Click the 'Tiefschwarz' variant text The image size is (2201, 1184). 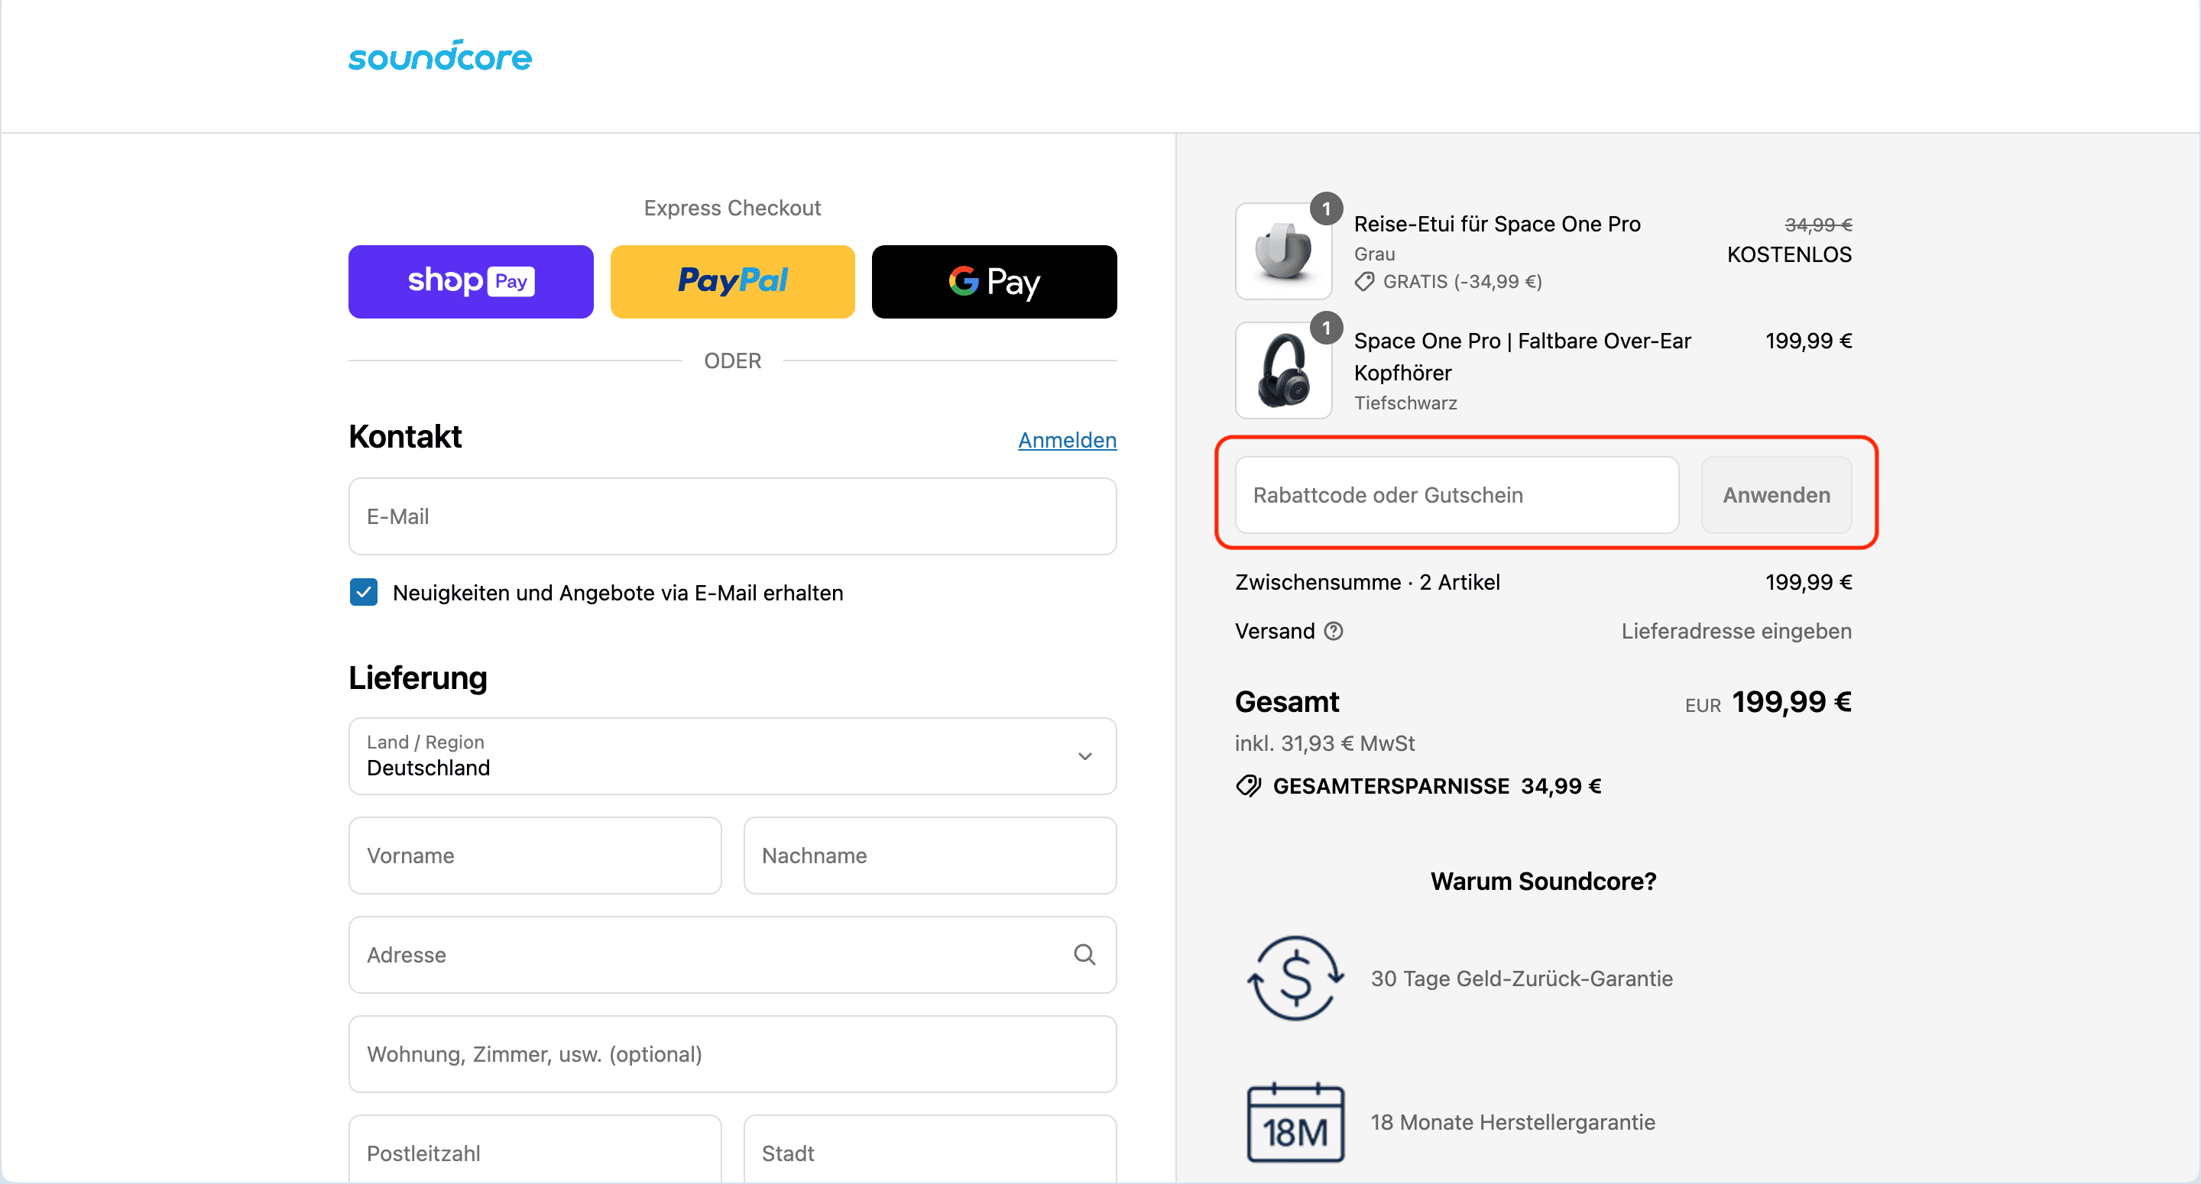pyautogui.click(x=1405, y=403)
